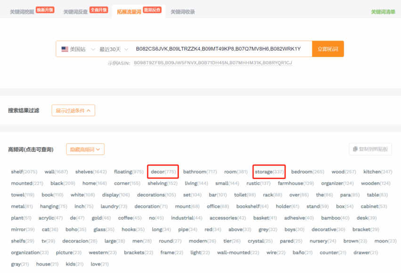Click high-frequency word industrial(44)
This screenshot has height=273, width=401.
tap(187, 218)
